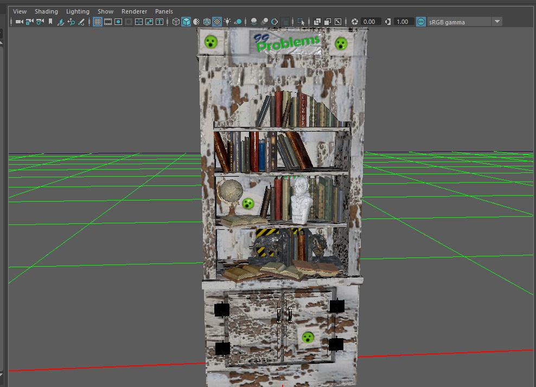Viewport: 536px width, 387px height.
Task: Click the Gamma value field 1.00
Action: [404, 22]
